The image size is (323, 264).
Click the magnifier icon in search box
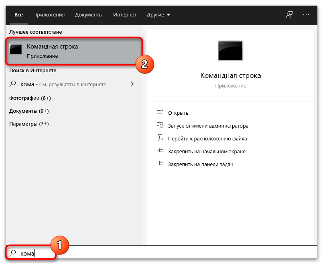(13, 253)
